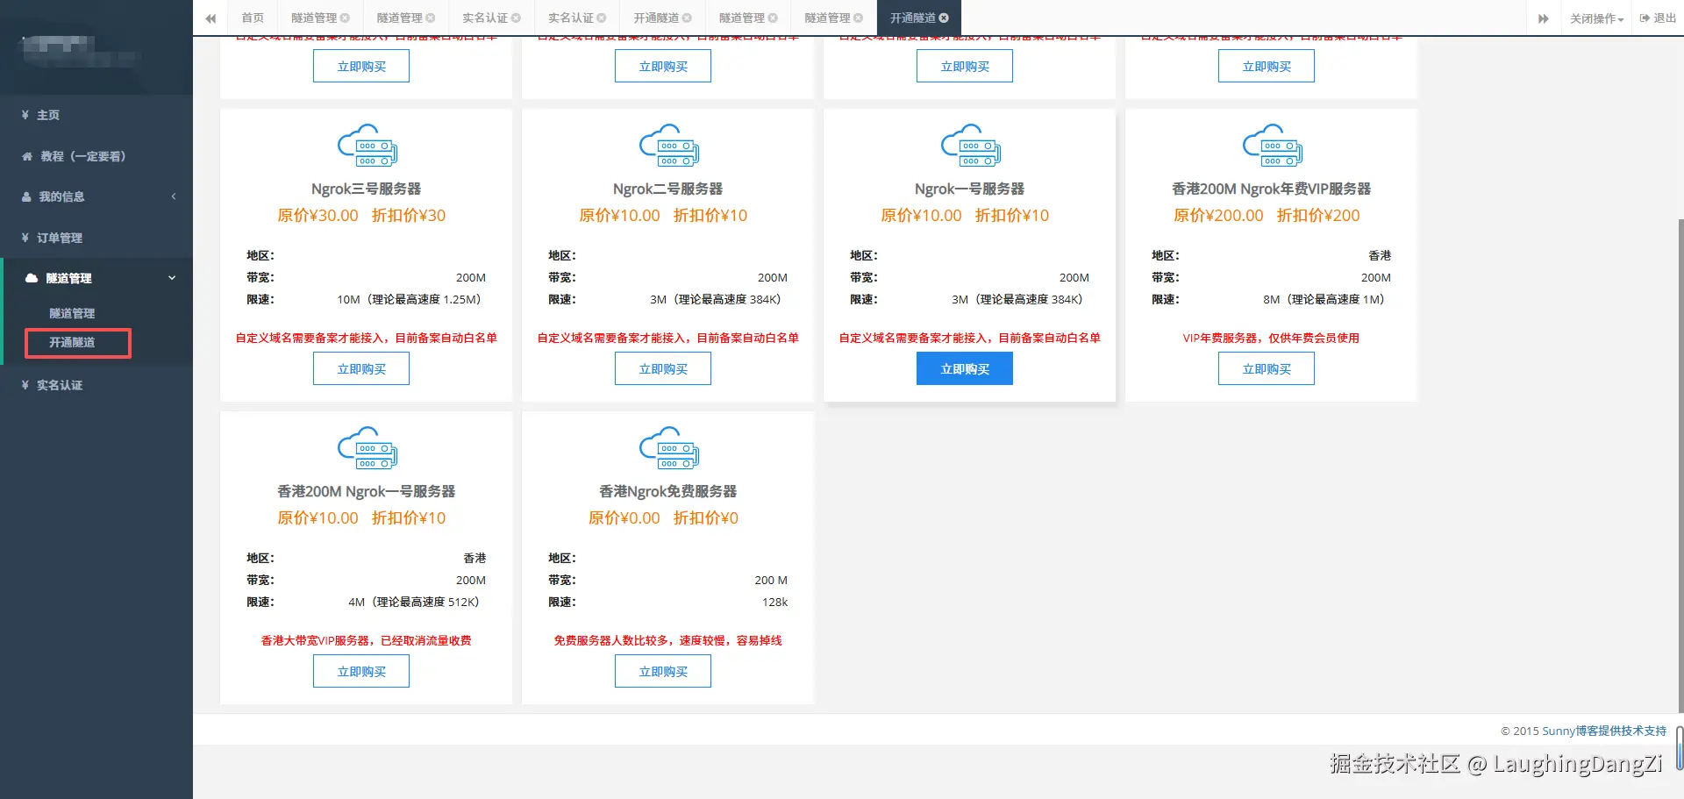Click the 折扣价¥30 price text
Image resolution: width=1684 pixels, height=799 pixels.
(x=409, y=216)
